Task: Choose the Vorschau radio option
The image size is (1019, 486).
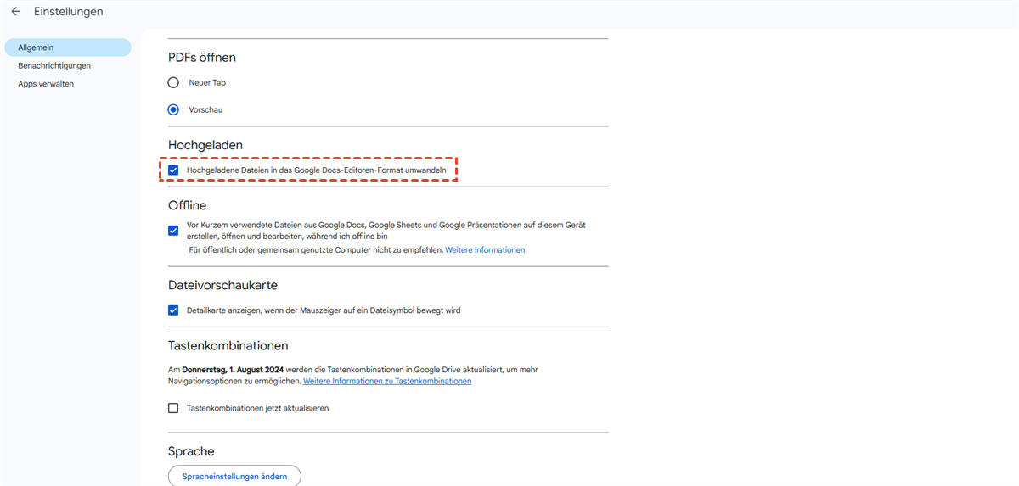Action: 173,109
